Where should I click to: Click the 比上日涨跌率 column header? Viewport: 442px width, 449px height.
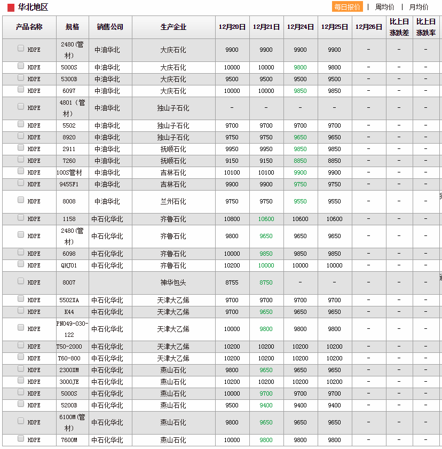click(426, 27)
